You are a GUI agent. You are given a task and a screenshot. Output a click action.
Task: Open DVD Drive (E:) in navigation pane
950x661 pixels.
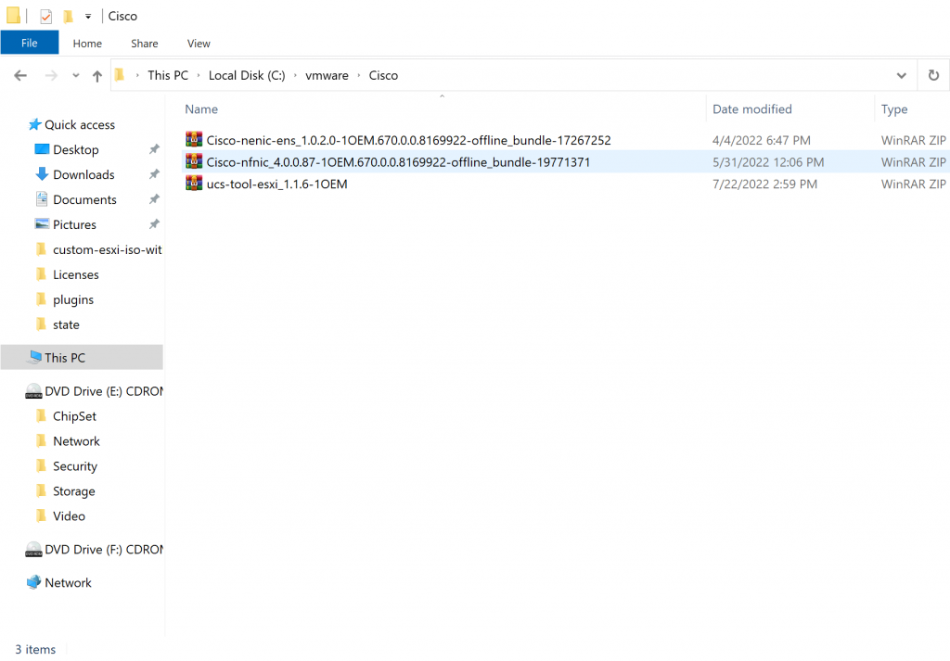pyautogui.click(x=103, y=391)
